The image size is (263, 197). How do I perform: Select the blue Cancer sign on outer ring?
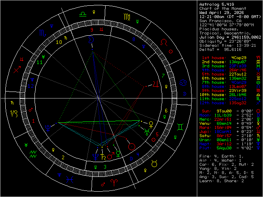tap(183, 83)
